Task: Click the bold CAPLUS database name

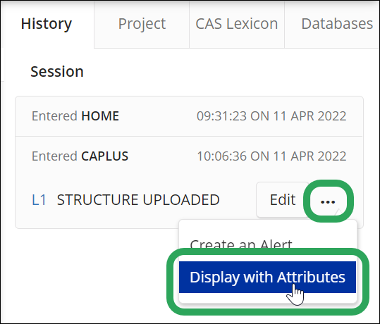Action: tap(104, 156)
